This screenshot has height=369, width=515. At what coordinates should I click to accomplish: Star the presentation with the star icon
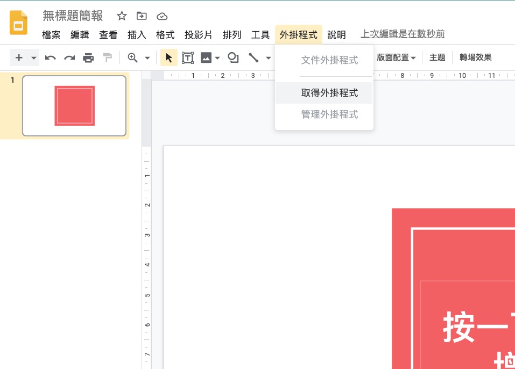pos(122,16)
